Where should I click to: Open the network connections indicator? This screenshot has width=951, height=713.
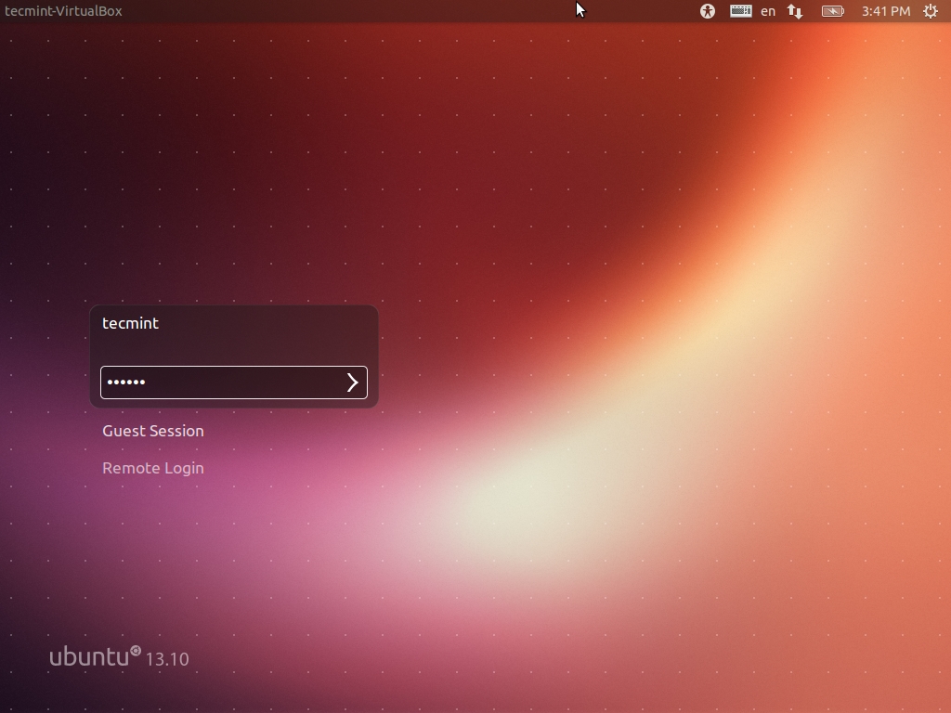click(x=795, y=11)
